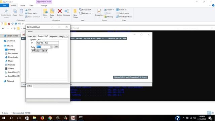The image size is (215, 121).
Task: Go back with Explorer back arrow
Action: tap(3, 29)
